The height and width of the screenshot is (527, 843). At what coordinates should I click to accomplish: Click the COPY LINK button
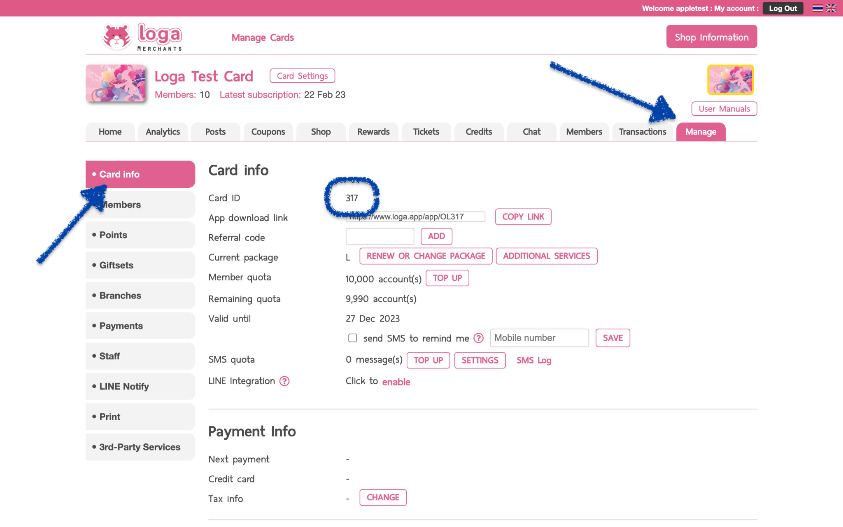523,217
